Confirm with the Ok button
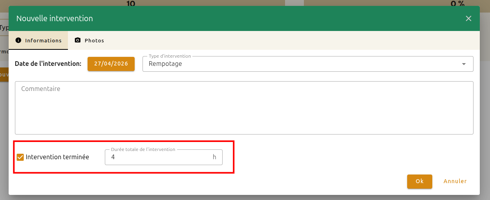490x200 pixels. [x=420, y=181]
